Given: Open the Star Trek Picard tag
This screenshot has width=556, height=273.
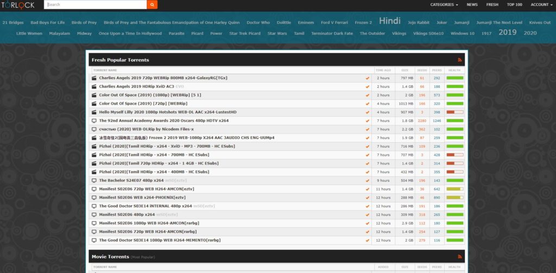Looking at the screenshot, I should point(245,33).
